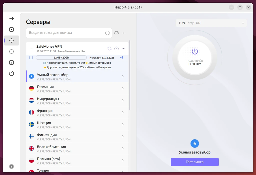Open details chevron for Умный автовыбор row
The width and height of the screenshot is (256, 175).
(123, 76)
